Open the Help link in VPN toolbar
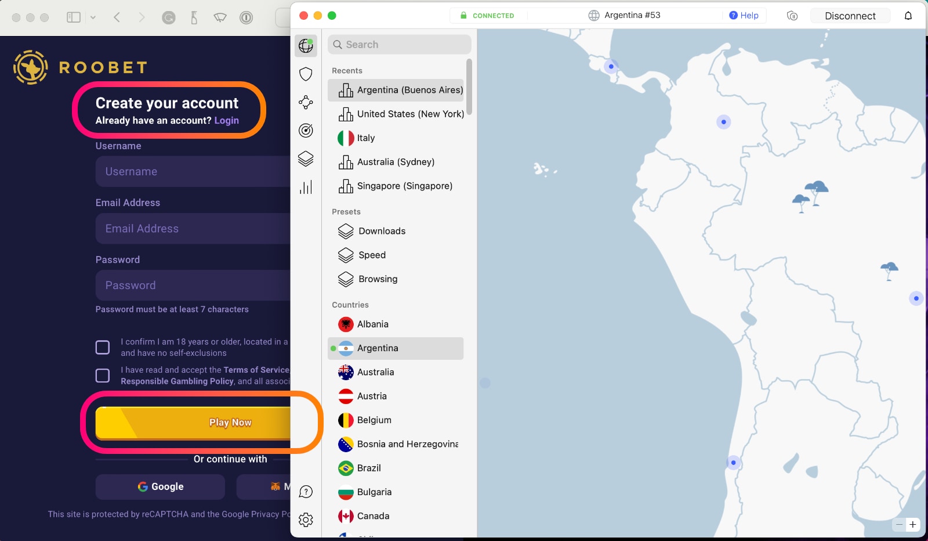 point(744,16)
